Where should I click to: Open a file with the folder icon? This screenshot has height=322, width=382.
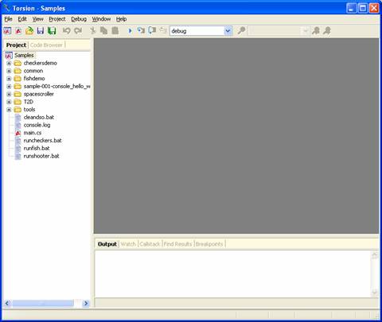pos(29,31)
